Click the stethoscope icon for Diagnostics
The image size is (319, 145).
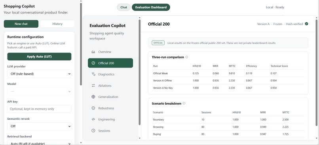click(93, 74)
